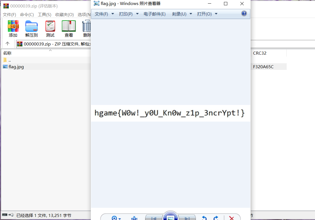Image resolution: width=315 pixels, height=220 pixels.
Task: Expand the 打印(P) print dropdown
Action: [x=129, y=14]
